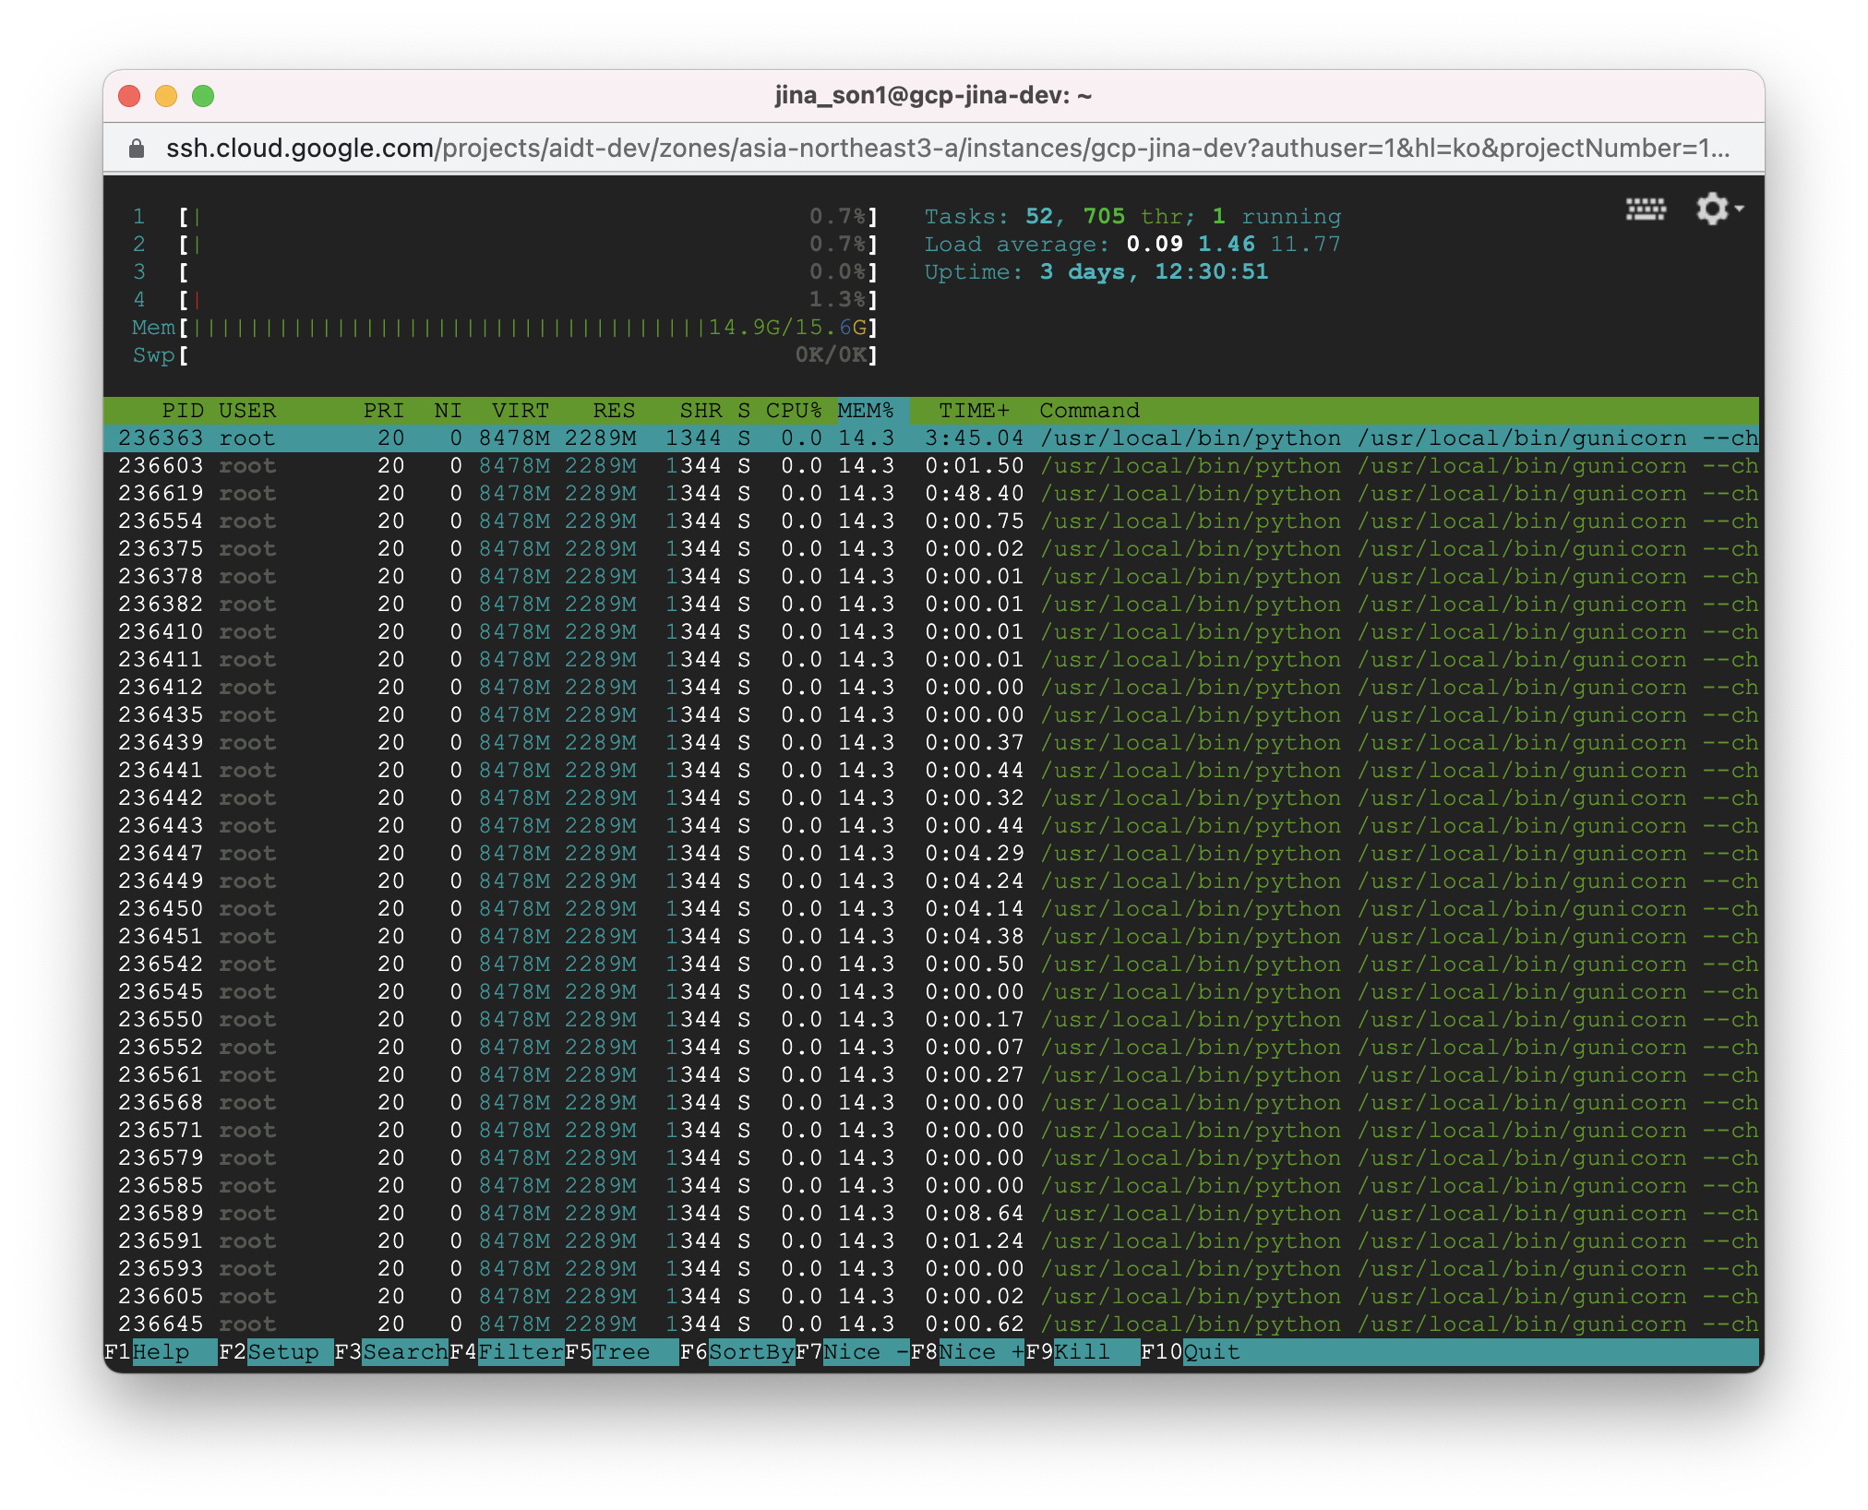This screenshot has width=1868, height=1510.
Task: Click the PID column header
Action: [182, 411]
